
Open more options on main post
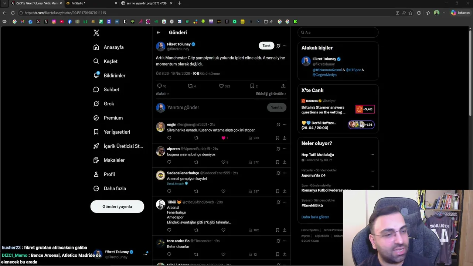click(285, 46)
